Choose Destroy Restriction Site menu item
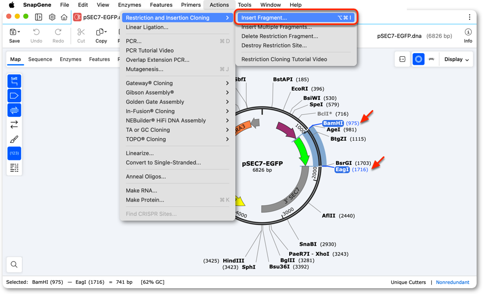Screen dimensions: 483x294 296,46
